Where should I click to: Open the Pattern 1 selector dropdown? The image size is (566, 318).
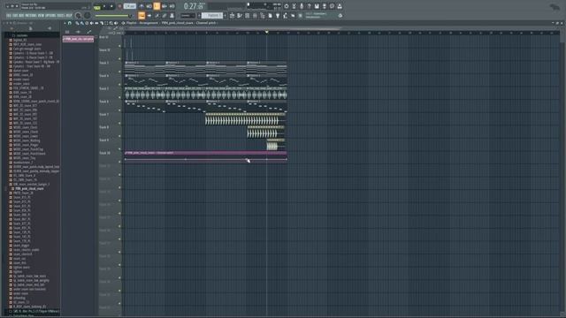click(212, 16)
